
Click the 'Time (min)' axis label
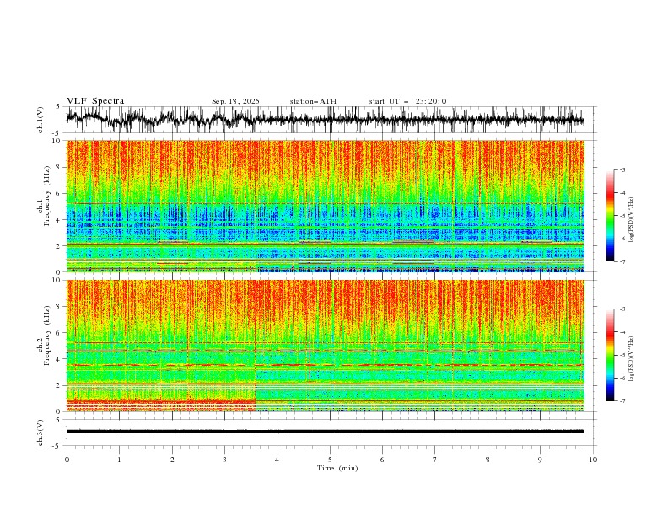[x=337, y=468]
